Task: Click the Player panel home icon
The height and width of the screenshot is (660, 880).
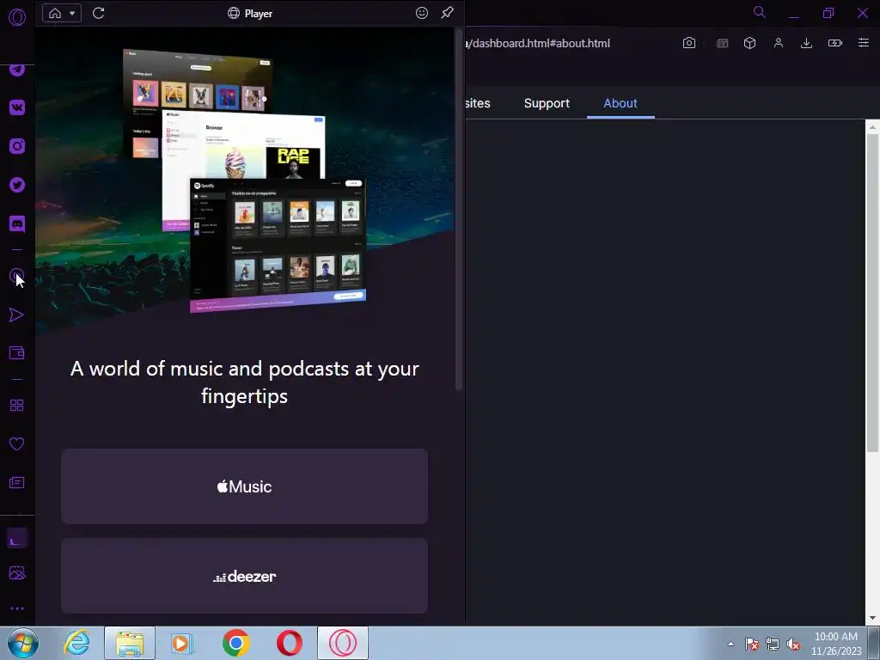Action: click(55, 13)
